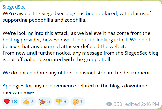The image size is (162, 110).
Task: Click the heart reaction count 18
Action: (14, 102)
